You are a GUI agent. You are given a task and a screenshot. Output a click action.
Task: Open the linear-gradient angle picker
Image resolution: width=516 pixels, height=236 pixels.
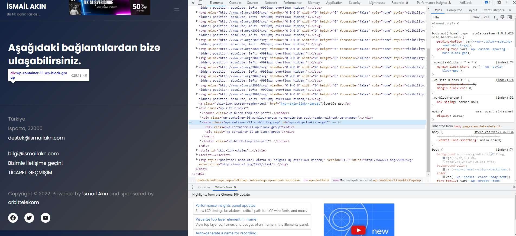coord(491,154)
